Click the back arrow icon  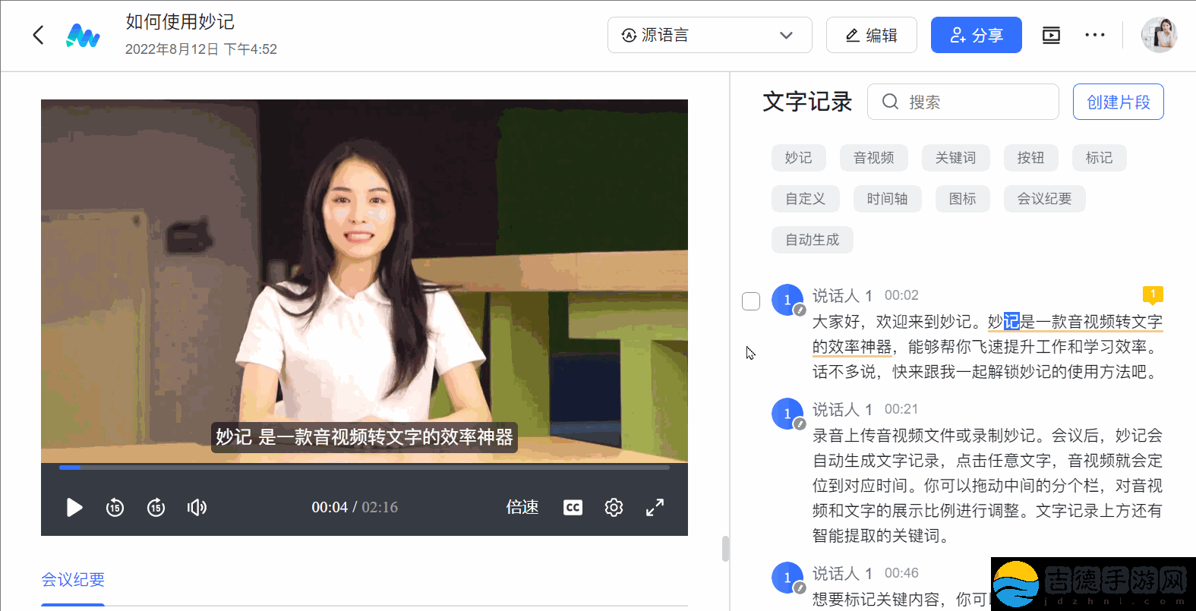(x=38, y=35)
